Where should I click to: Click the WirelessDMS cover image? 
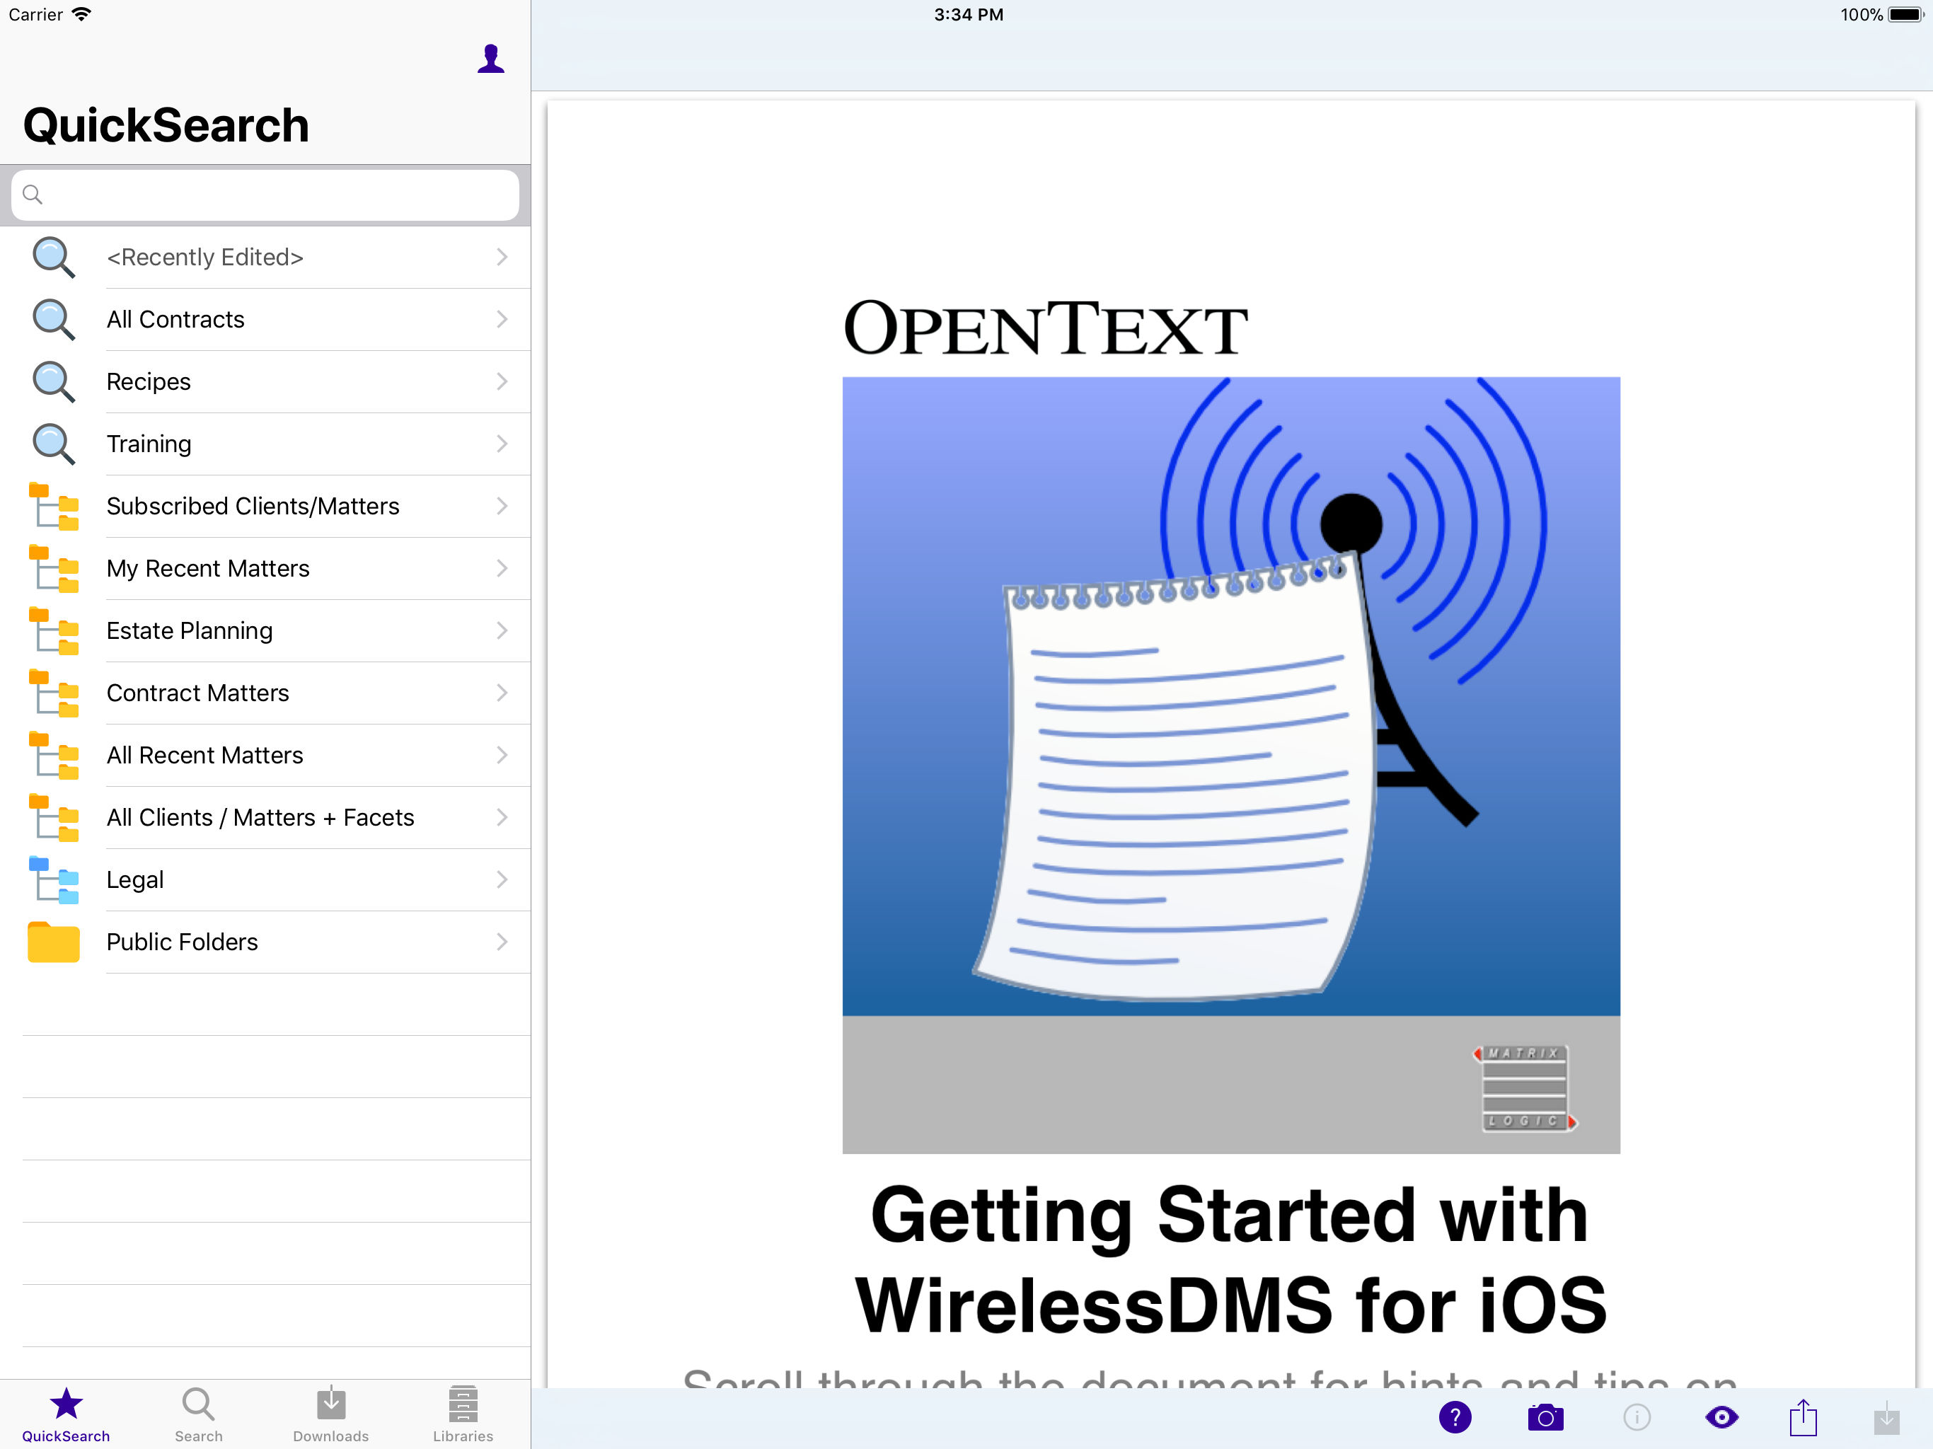coord(1230,765)
